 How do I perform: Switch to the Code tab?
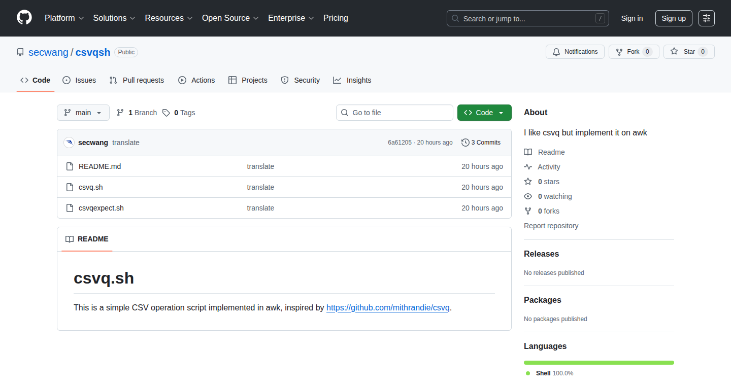pyautogui.click(x=36, y=80)
